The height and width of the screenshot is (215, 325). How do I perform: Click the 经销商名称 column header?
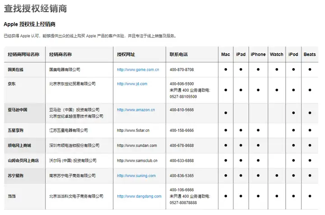60,54
